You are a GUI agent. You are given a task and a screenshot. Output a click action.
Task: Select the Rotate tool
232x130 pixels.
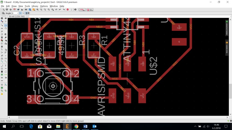(5, 28)
